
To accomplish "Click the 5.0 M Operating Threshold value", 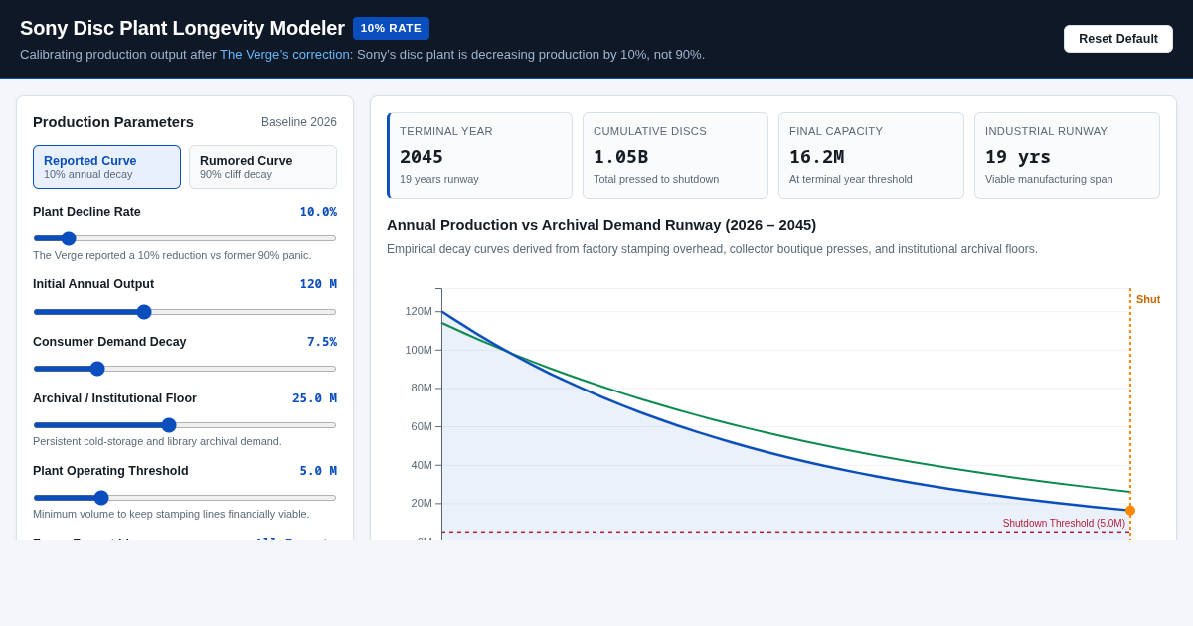I will click(318, 471).
